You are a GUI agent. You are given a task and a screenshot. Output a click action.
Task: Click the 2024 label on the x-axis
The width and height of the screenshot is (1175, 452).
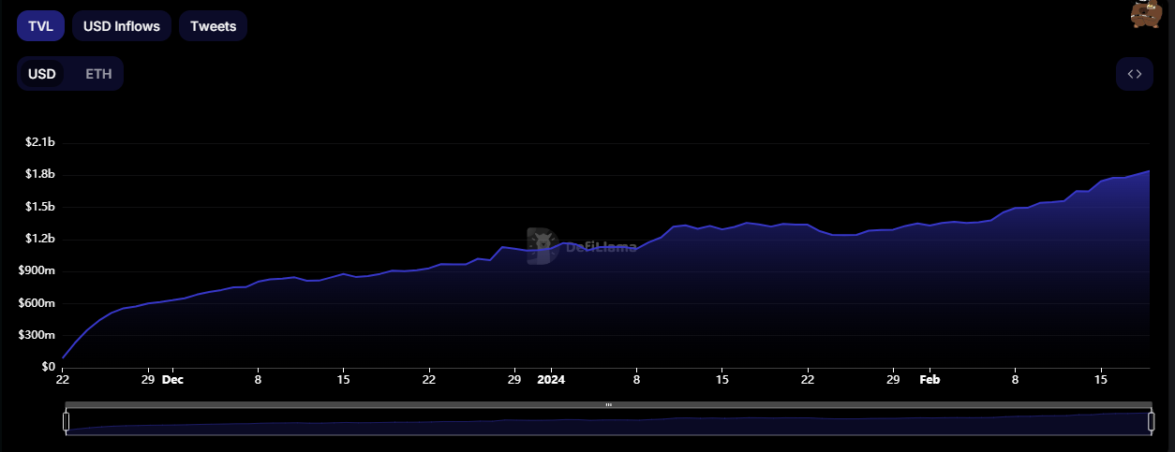[x=551, y=380]
